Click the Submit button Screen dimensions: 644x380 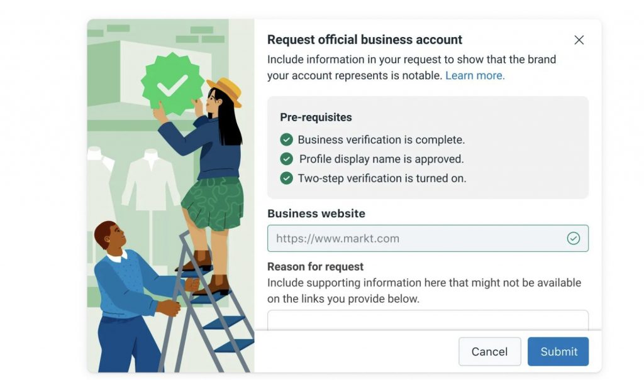pos(558,352)
